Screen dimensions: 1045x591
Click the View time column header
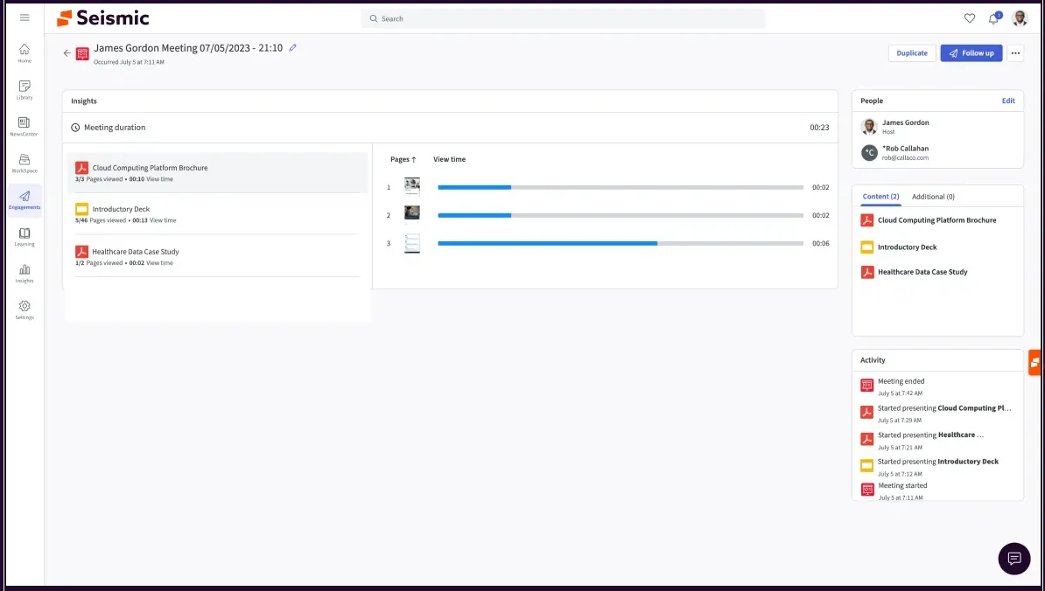point(449,160)
